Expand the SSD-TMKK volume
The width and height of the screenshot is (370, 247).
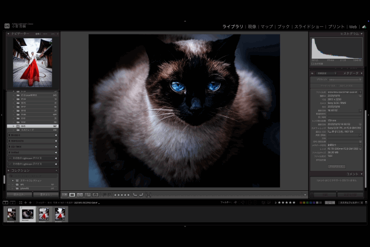click(55, 147)
